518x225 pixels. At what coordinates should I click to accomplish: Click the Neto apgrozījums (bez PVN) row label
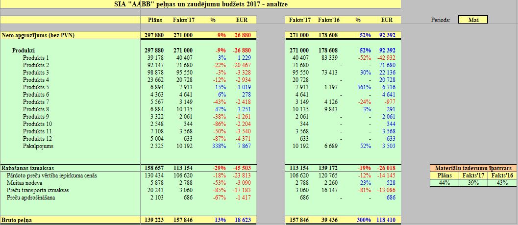(33, 36)
